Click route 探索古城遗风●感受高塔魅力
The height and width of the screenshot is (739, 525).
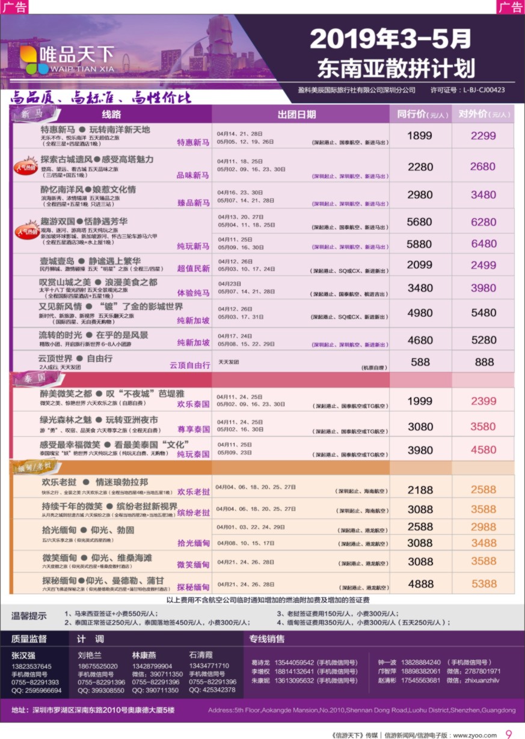click(97, 159)
